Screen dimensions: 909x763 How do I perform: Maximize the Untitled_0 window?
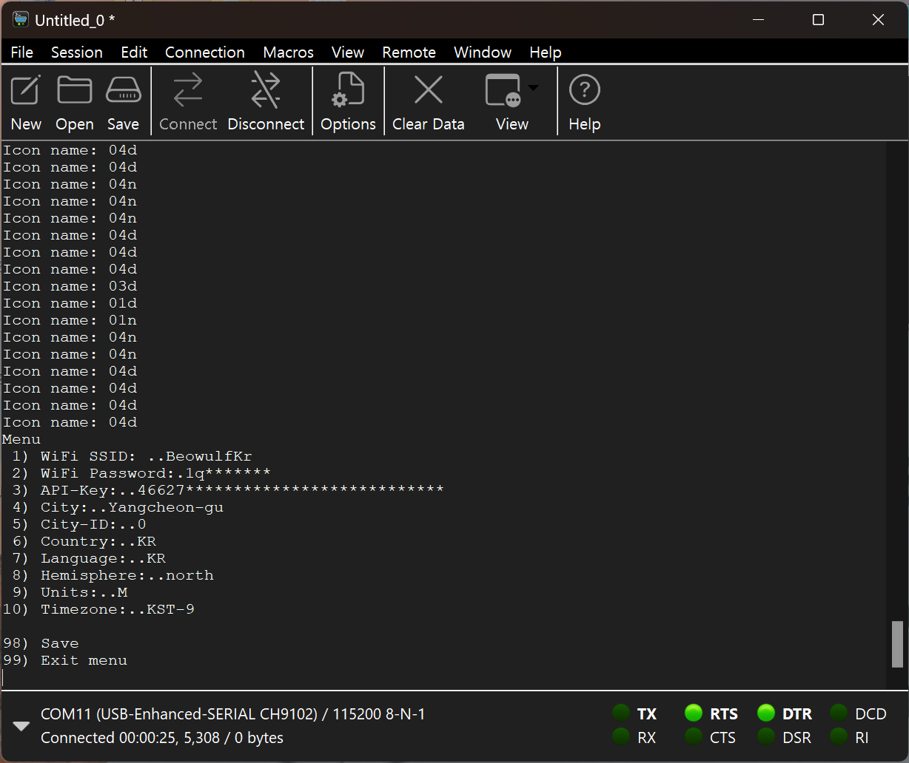coord(818,20)
